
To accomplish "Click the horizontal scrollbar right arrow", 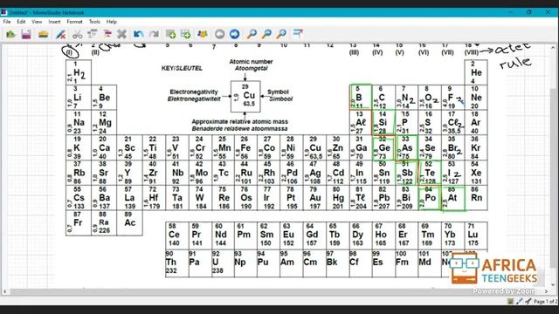I will pyautogui.click(x=546, y=291).
